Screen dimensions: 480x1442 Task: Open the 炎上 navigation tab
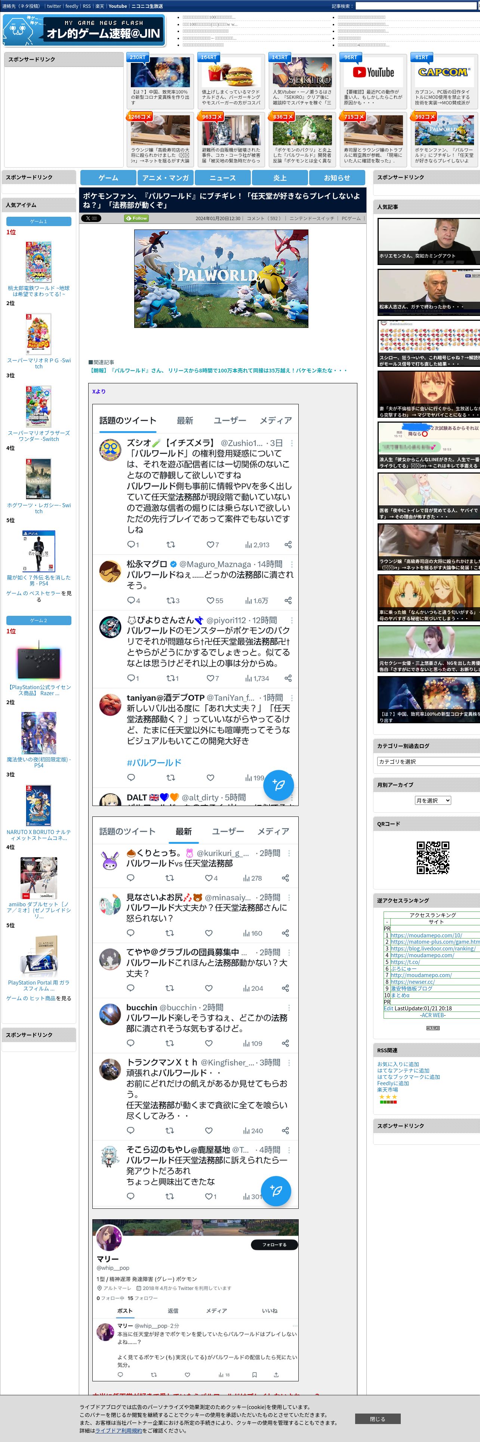click(x=280, y=177)
